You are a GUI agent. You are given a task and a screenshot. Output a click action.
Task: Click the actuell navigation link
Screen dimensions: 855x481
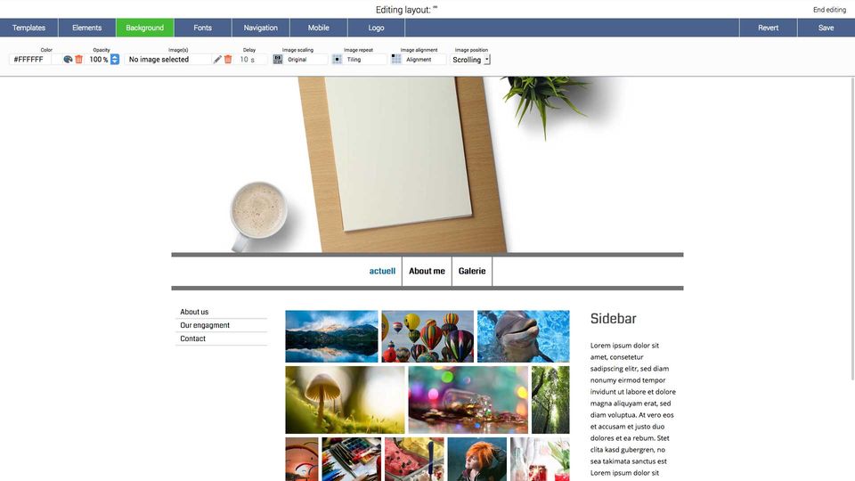[x=382, y=271]
